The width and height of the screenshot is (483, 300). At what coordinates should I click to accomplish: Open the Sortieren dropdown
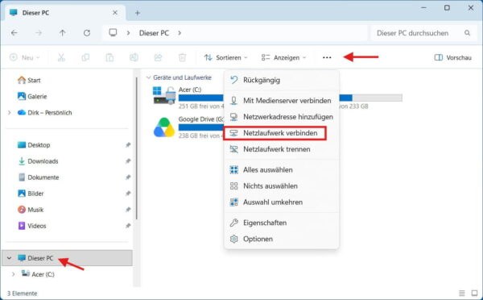click(x=225, y=57)
